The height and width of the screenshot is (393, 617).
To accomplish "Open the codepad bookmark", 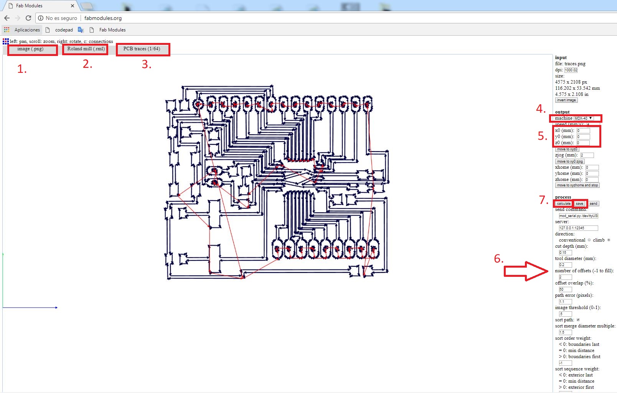I will pyautogui.click(x=59, y=30).
